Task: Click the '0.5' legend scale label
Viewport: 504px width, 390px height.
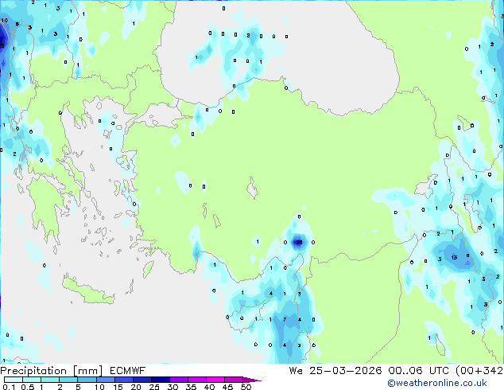Action: [x=27, y=387]
